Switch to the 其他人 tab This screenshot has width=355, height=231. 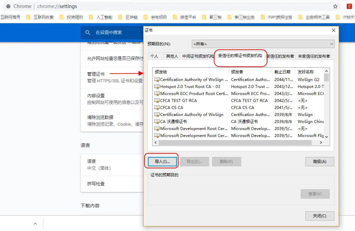(x=172, y=56)
